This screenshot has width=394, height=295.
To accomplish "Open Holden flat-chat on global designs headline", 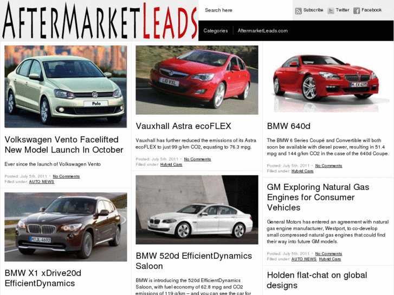I will [x=317, y=280].
